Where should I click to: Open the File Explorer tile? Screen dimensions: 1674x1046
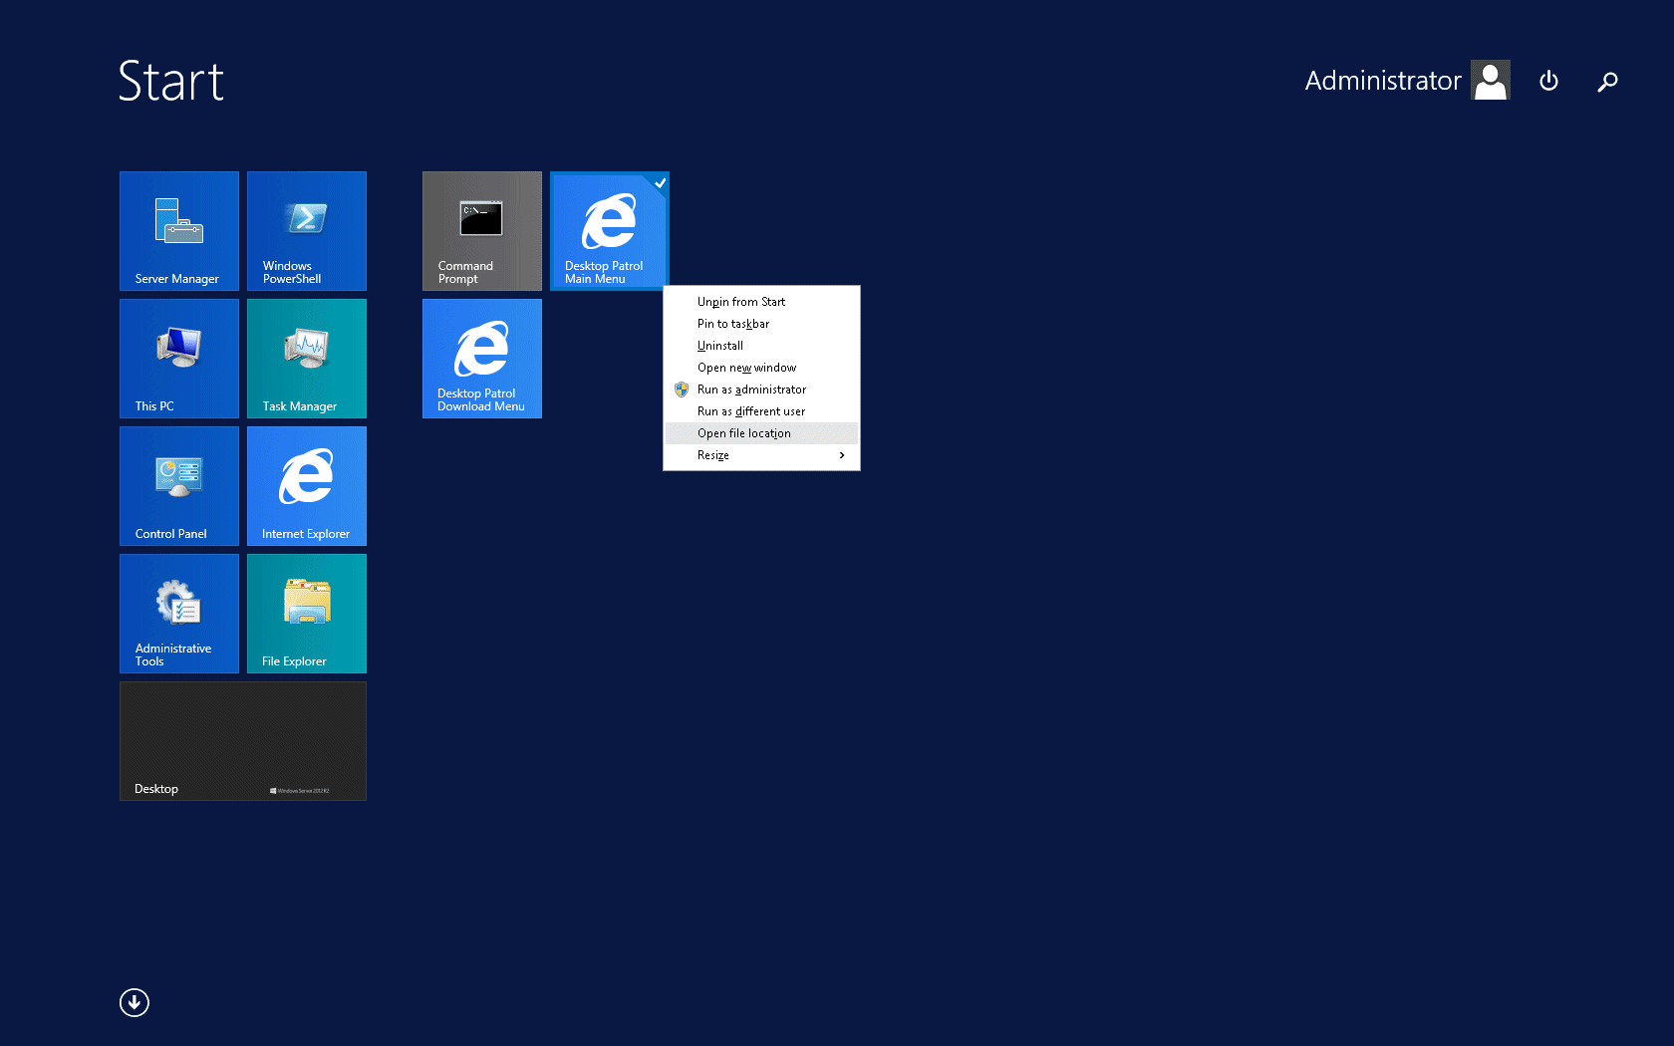click(307, 614)
